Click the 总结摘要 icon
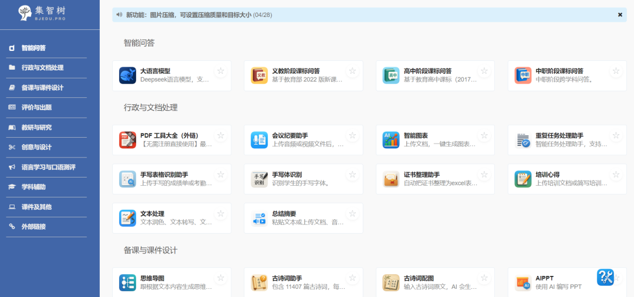 [x=259, y=219]
